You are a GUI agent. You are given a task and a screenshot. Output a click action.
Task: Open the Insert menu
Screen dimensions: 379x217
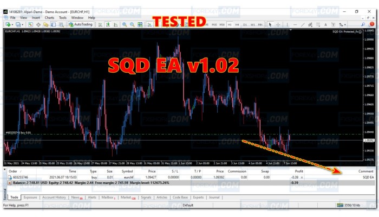(36, 18)
